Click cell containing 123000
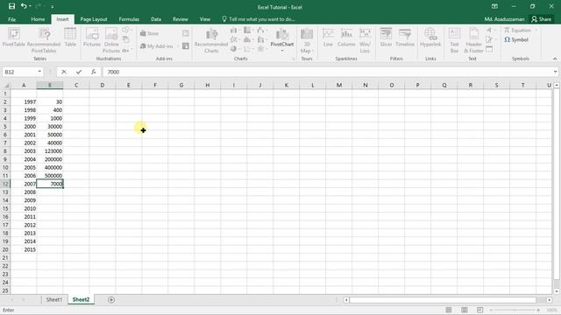Image resolution: width=561 pixels, height=315 pixels. coord(50,151)
